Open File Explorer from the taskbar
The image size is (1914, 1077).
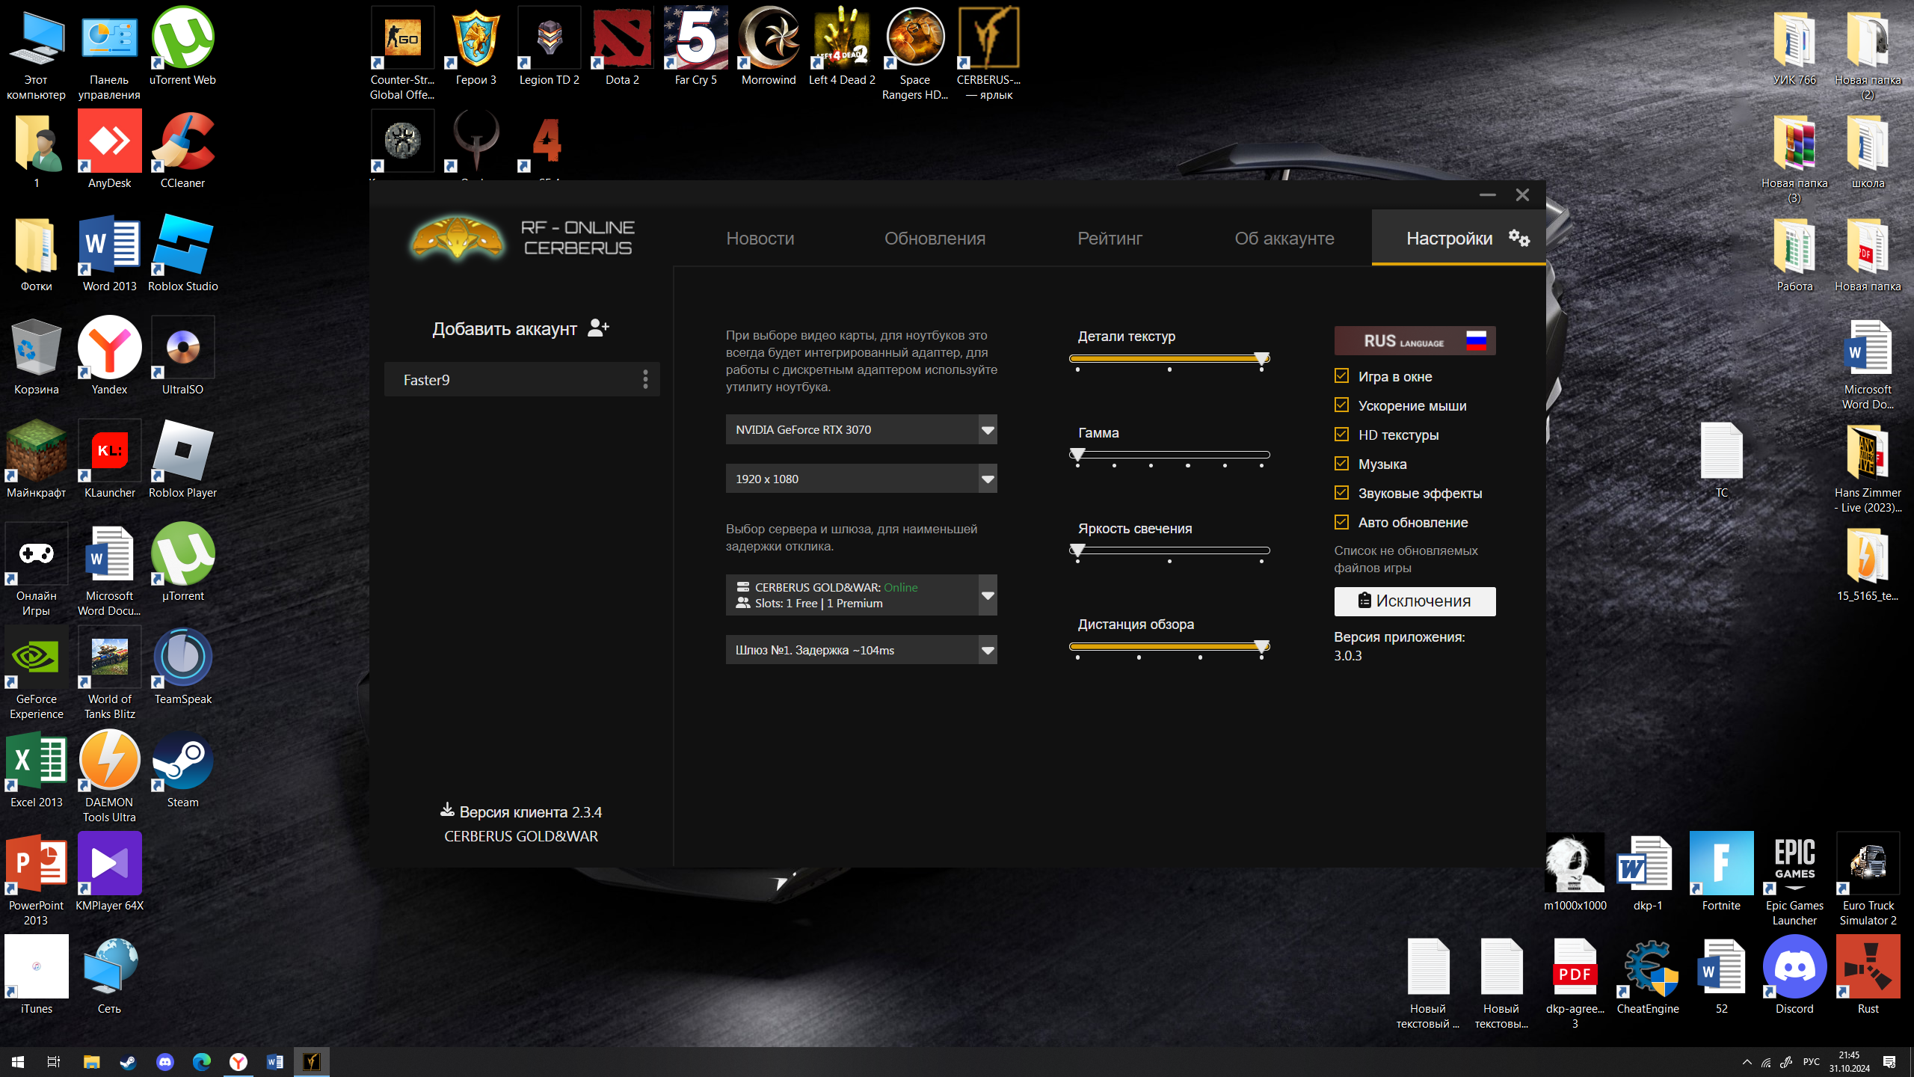click(91, 1061)
